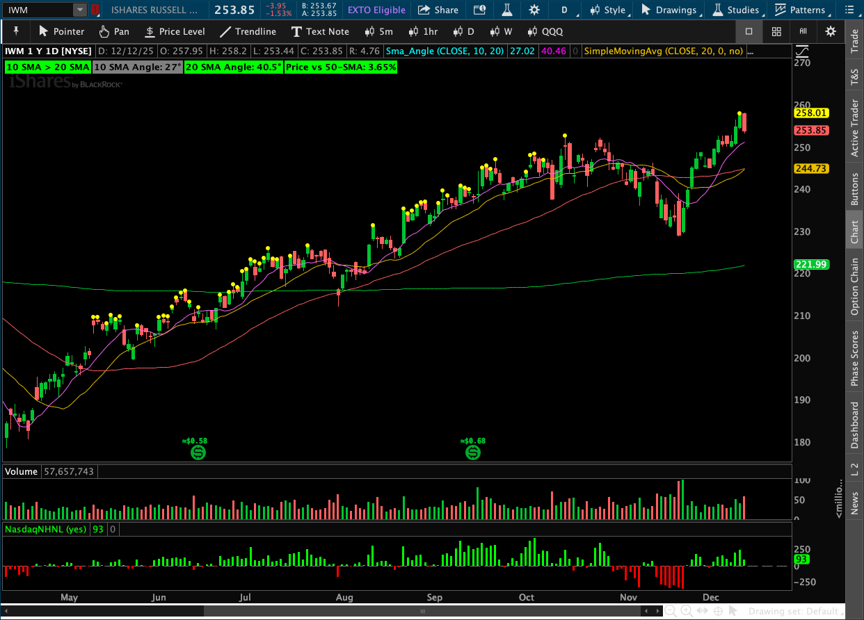Click the All cells toggle button
This screenshot has height=620, width=864.
[x=803, y=31]
